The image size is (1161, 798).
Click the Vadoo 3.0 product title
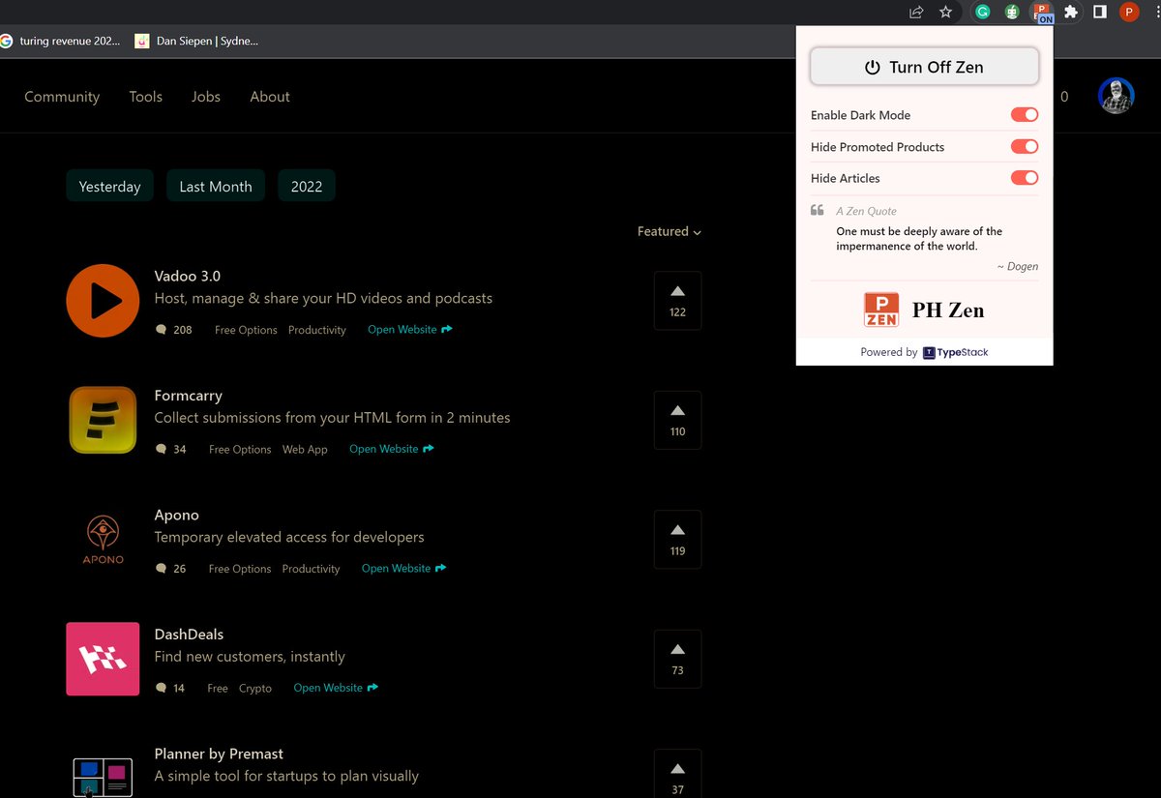click(188, 276)
